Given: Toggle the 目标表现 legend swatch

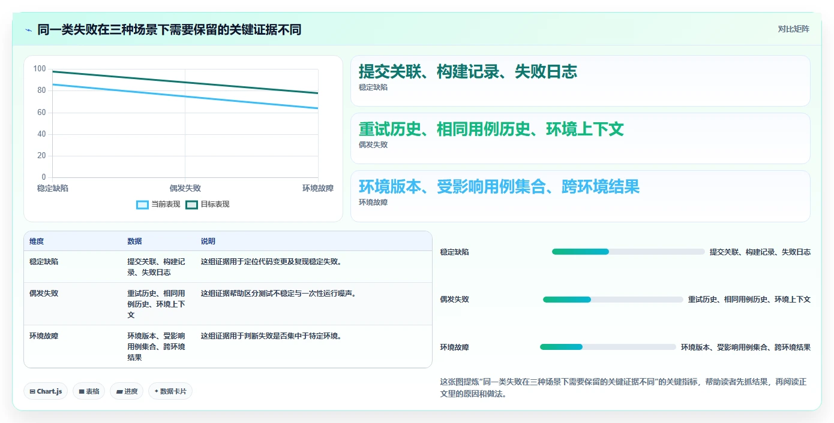Looking at the screenshot, I should pos(191,204).
